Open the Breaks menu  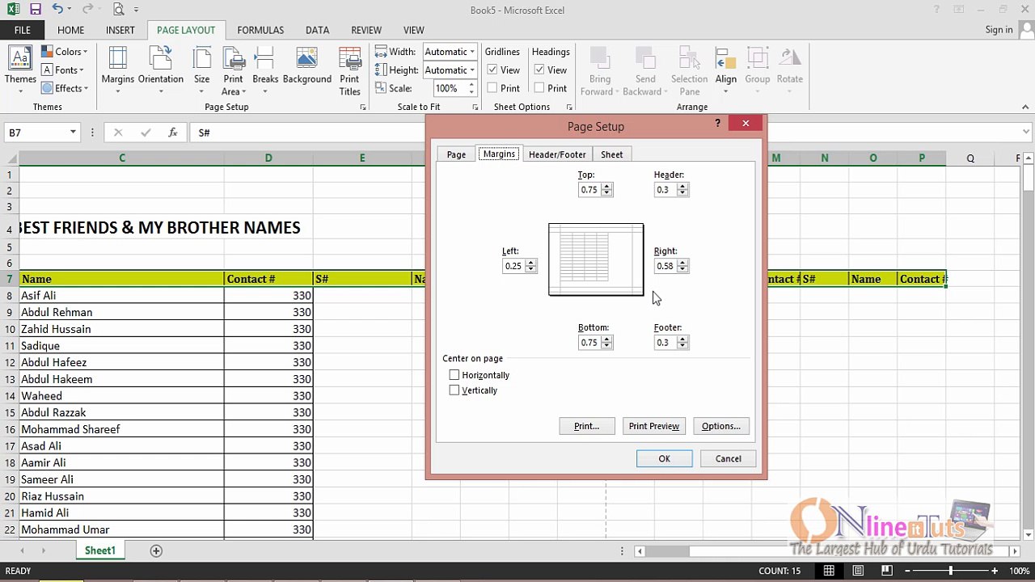[265, 70]
